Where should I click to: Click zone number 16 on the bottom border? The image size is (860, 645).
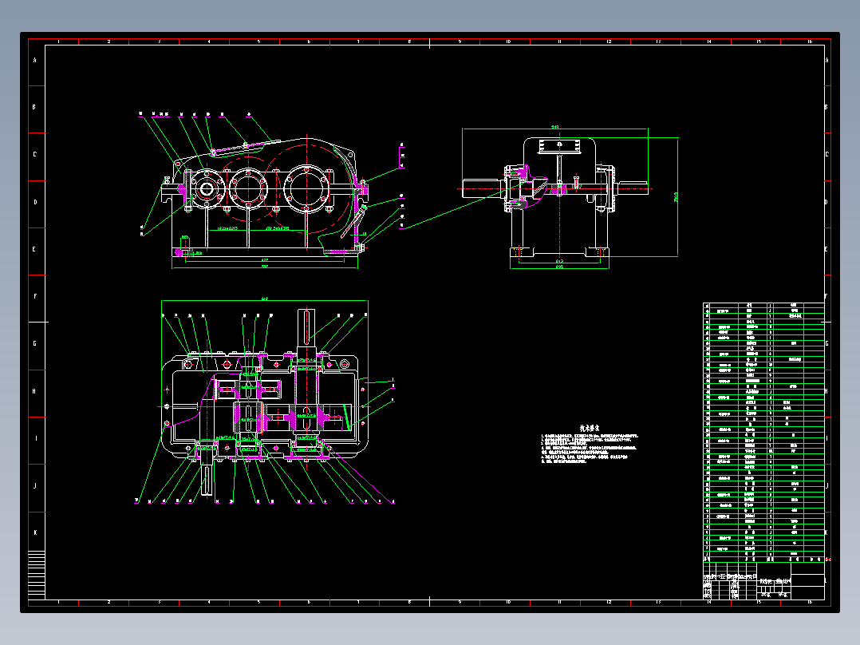click(810, 602)
